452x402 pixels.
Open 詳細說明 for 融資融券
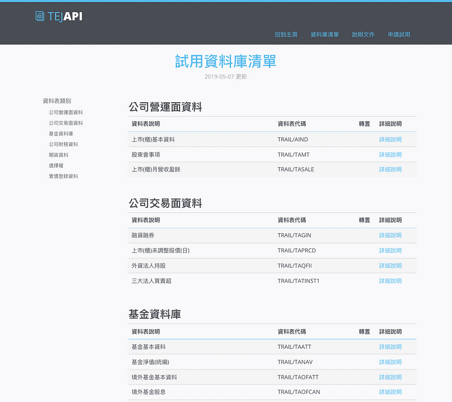[x=390, y=235]
